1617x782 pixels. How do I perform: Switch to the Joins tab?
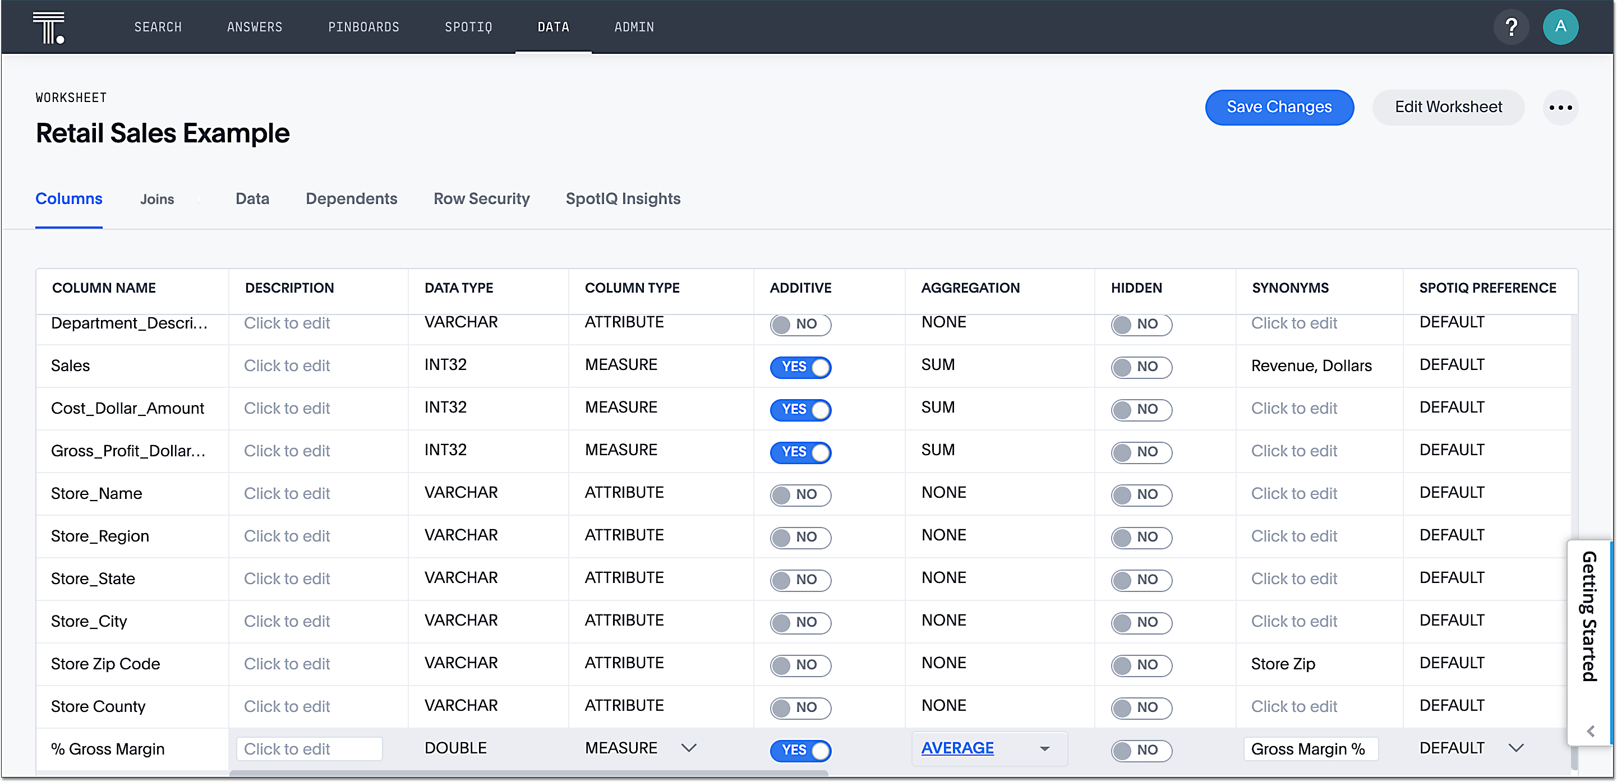coord(157,199)
